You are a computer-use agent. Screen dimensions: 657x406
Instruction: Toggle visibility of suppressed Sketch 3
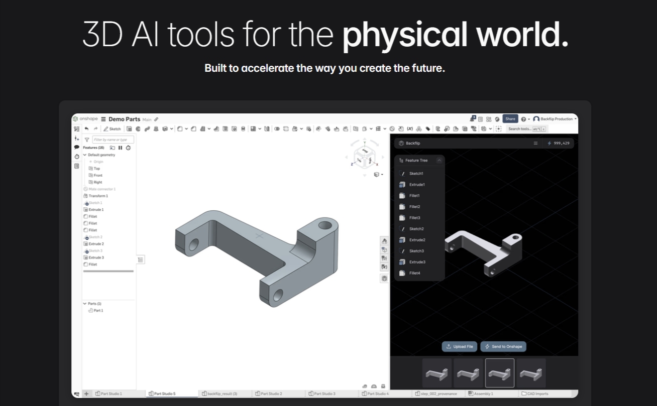86,250
